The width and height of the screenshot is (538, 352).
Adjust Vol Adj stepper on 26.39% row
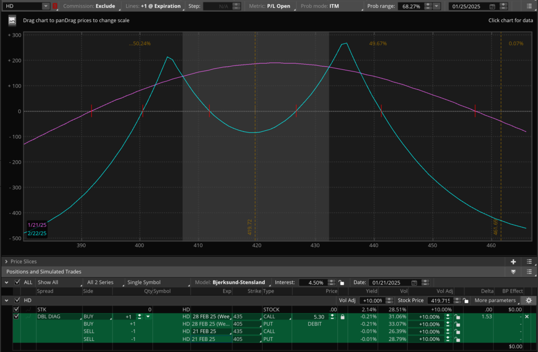[x=448, y=332]
